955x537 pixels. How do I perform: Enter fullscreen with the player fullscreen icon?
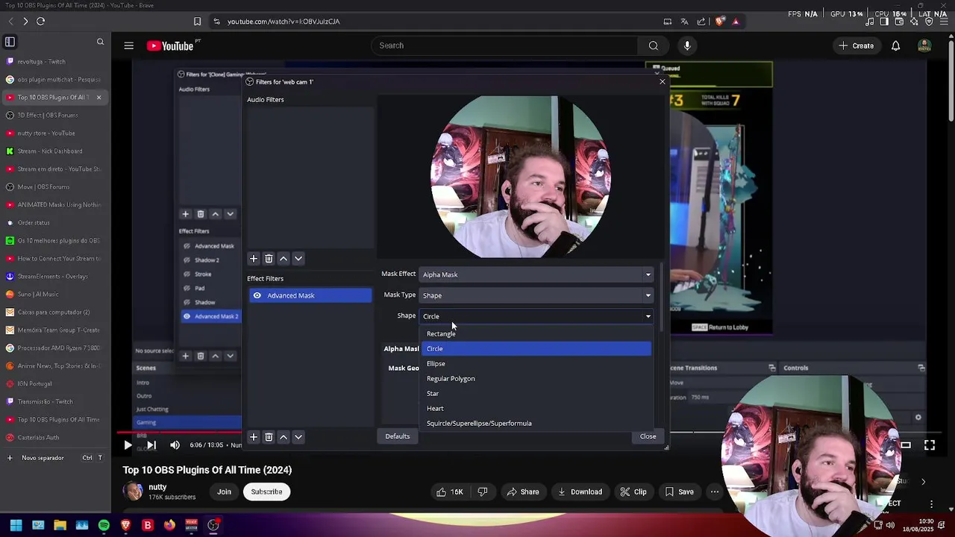930,445
